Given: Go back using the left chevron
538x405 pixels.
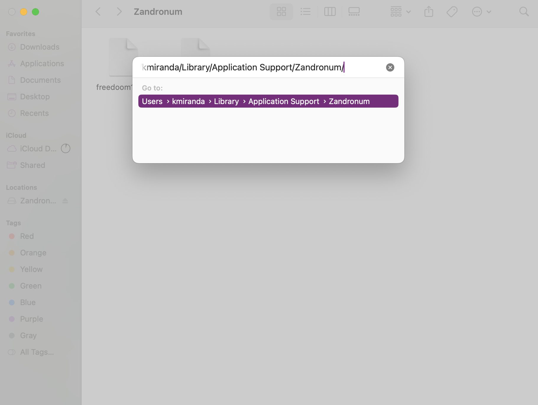Looking at the screenshot, I should pos(98,12).
